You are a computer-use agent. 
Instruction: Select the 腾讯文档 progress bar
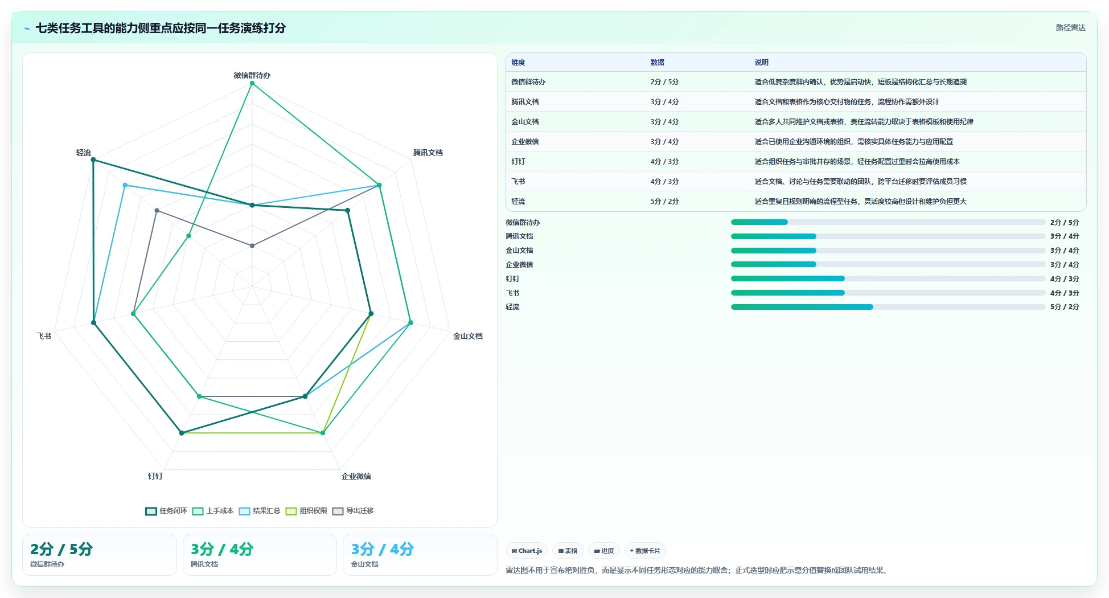point(888,236)
